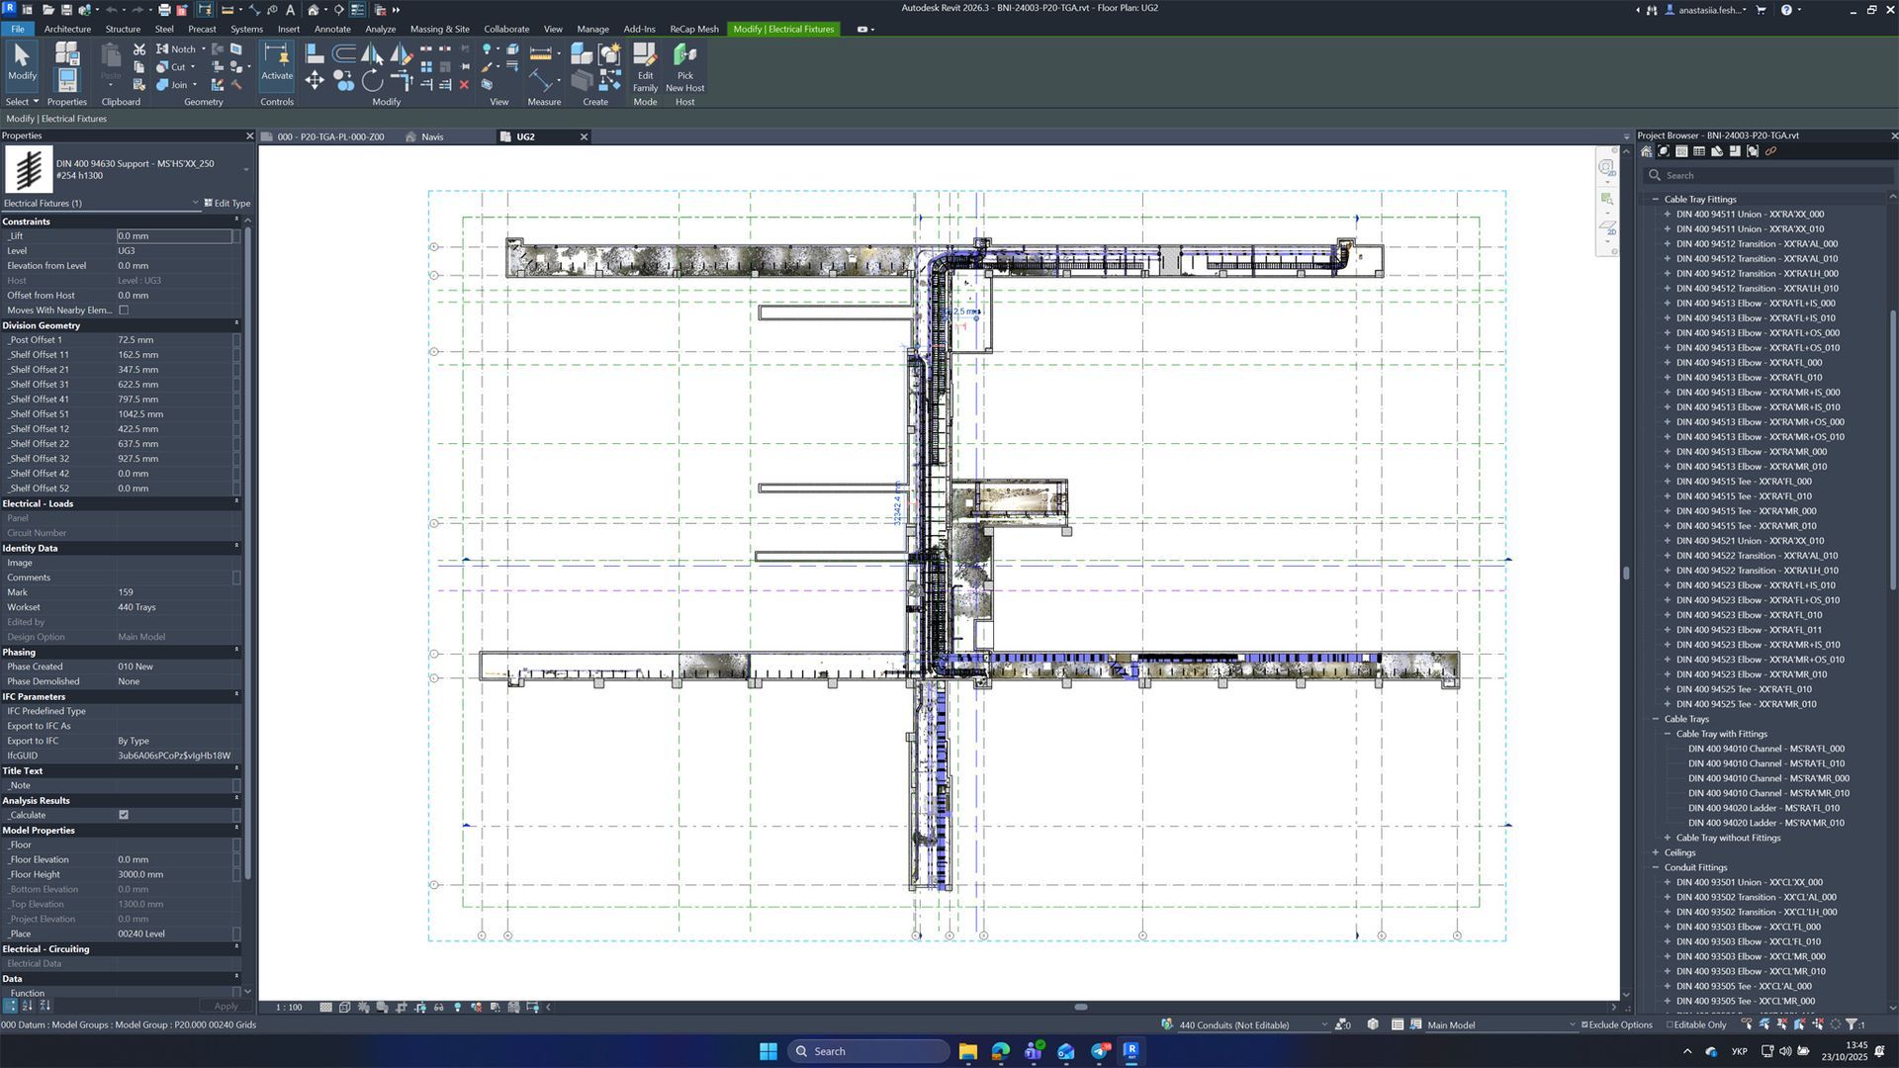Click the Move tool in Modify panel
This screenshot has width=1899, height=1068.
coord(315,81)
